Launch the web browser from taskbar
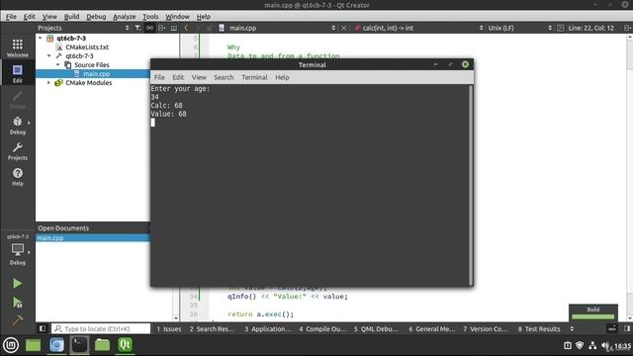 click(56, 345)
